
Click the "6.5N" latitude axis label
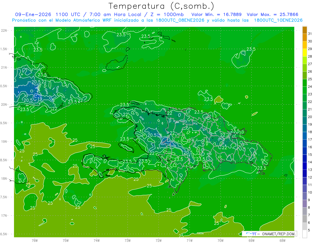coord(4,234)
